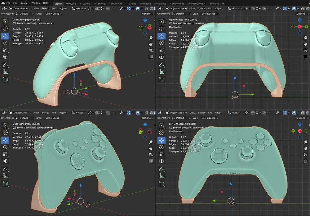
Task: Click the zoom magnifier icon in top-left viewport
Action: 151,38
